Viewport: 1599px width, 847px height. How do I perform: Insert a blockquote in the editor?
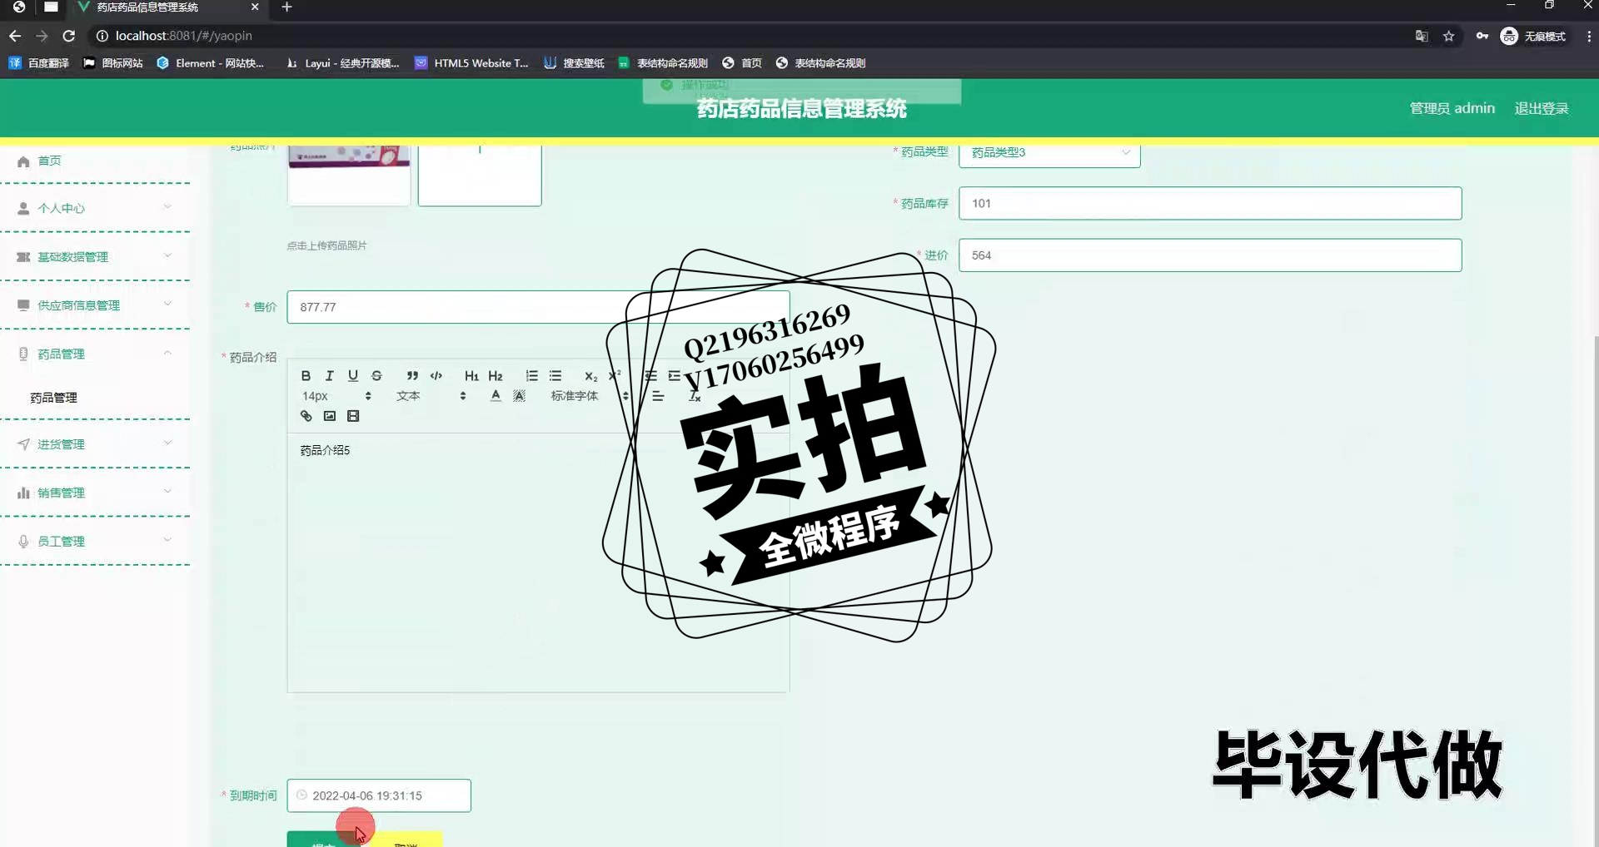412,376
